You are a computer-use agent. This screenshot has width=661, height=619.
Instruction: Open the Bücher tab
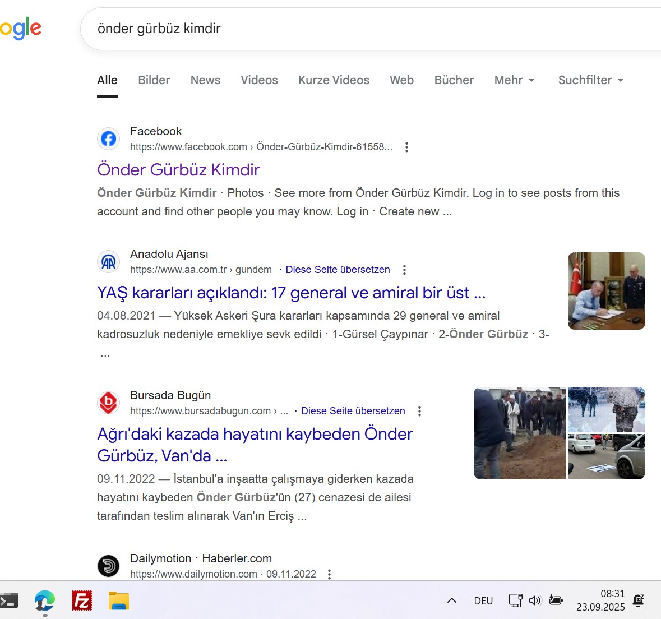click(454, 80)
